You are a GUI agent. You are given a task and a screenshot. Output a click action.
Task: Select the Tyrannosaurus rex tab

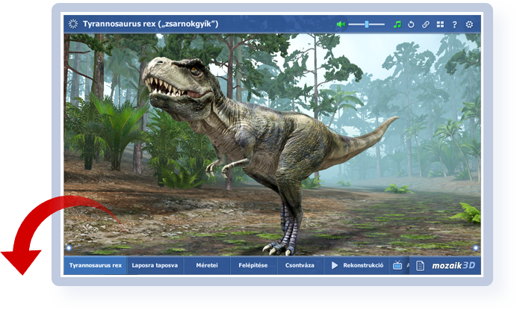click(x=95, y=265)
